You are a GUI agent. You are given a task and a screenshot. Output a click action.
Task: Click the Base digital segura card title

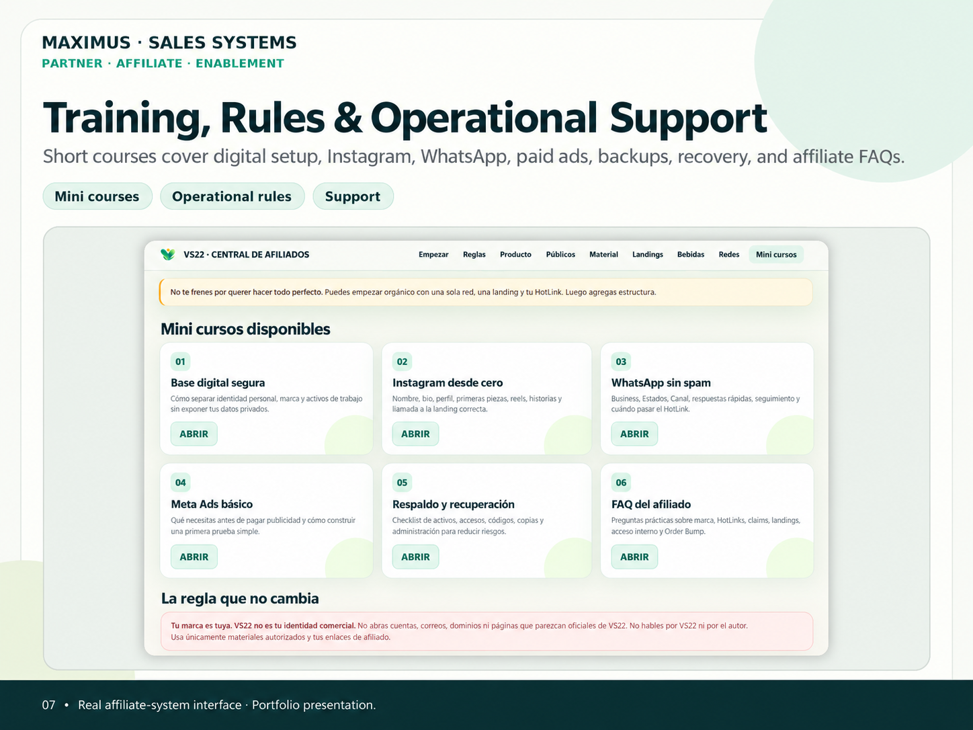point(218,383)
